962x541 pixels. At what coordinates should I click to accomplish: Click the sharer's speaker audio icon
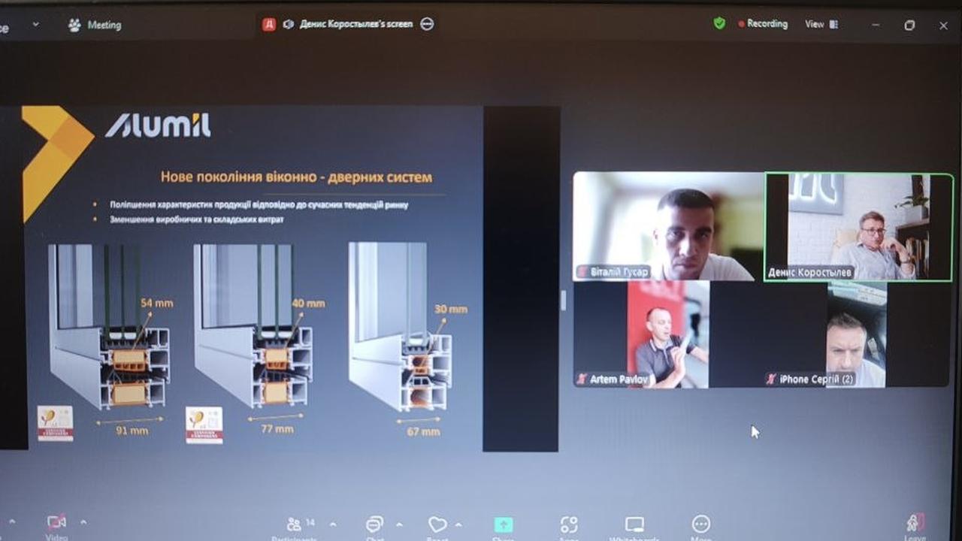pos(288,24)
